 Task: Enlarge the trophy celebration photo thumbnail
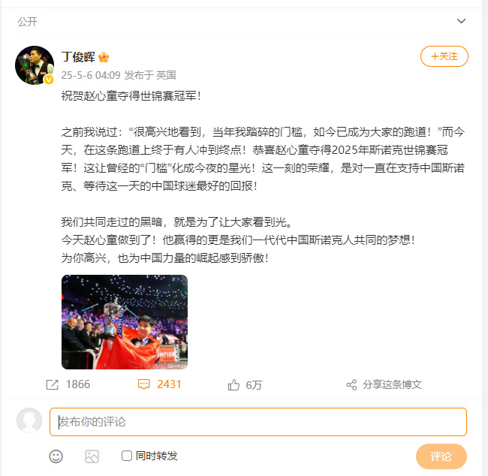click(x=125, y=322)
